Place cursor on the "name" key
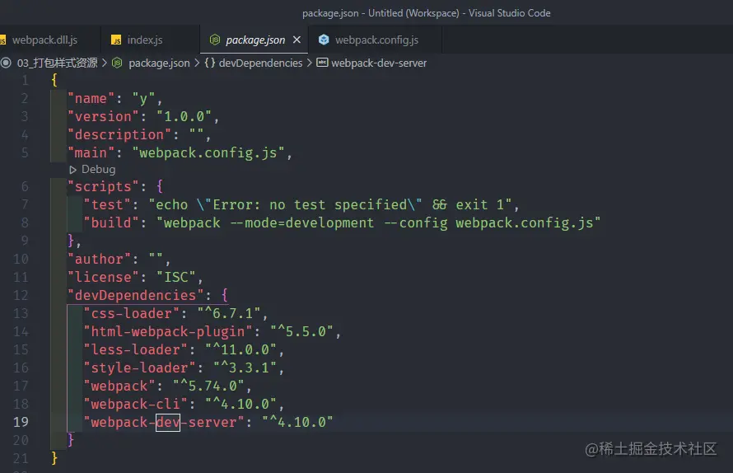Screen dimensions: 733x473 pos(91,99)
